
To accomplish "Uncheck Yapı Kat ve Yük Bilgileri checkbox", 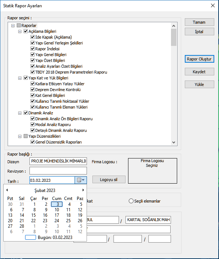I will click(25, 78).
